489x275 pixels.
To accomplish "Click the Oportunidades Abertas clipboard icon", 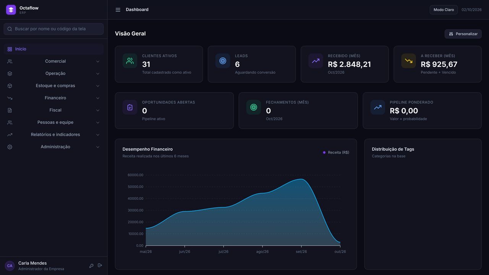I will pyautogui.click(x=130, y=107).
